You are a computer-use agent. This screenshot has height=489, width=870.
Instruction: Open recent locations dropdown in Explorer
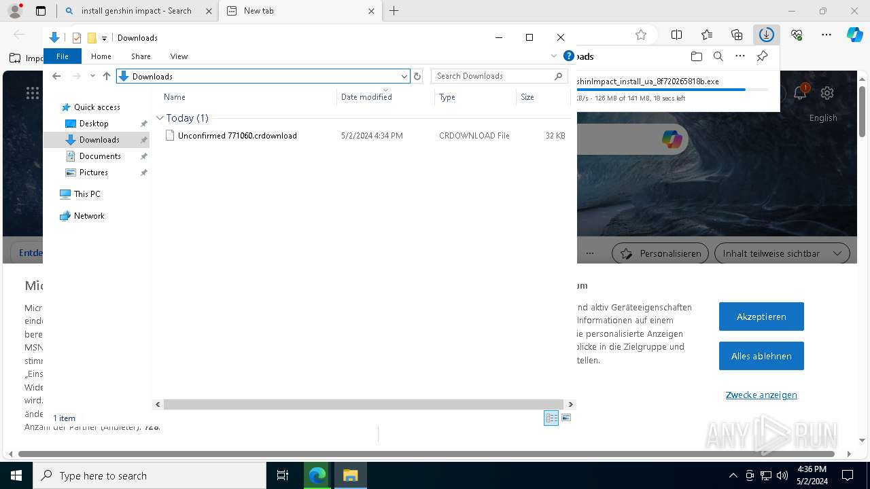92,76
